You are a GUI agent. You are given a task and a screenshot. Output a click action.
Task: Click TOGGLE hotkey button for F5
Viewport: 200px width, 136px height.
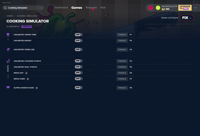click(122, 67)
